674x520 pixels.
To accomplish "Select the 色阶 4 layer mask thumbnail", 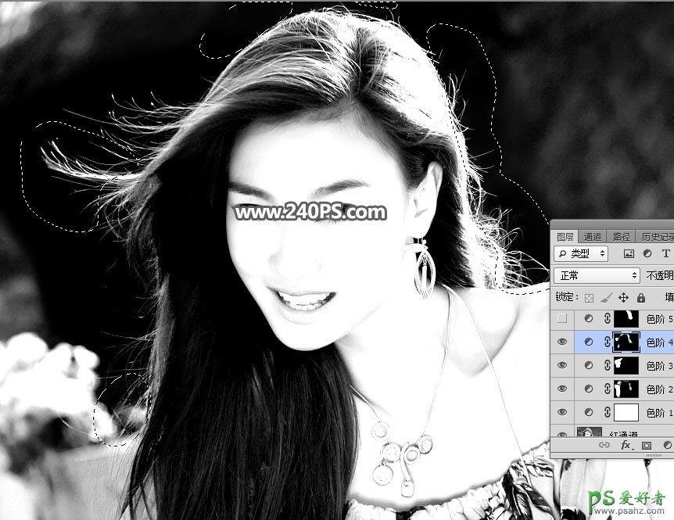I will click(x=626, y=342).
